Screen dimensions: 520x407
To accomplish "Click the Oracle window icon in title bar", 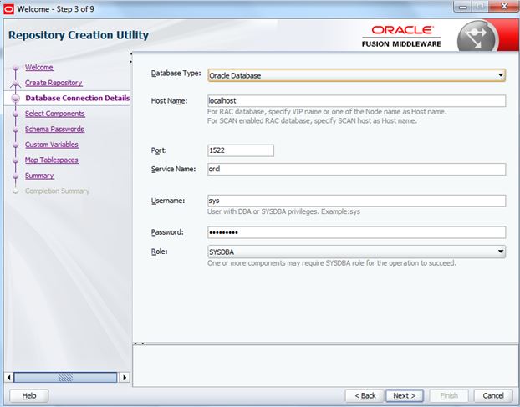I will click(8, 9).
